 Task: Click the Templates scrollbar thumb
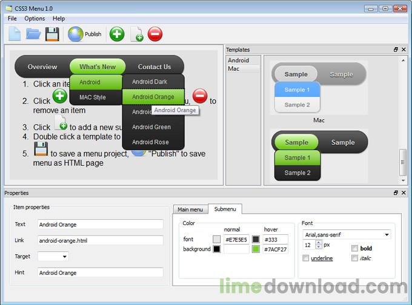click(x=402, y=162)
